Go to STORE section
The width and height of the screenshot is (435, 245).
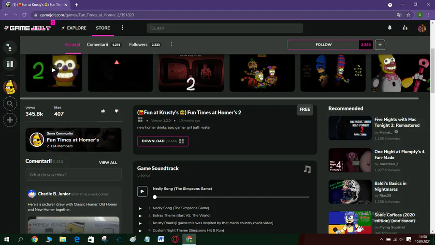(103, 28)
